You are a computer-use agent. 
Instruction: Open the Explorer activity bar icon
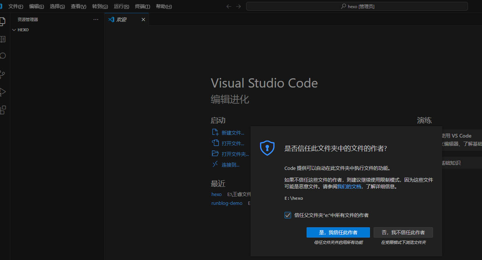coord(2,21)
